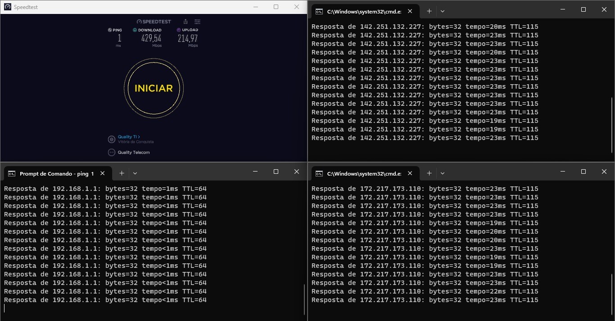The image size is (615, 321).
Task: Click the Quality Telecom connection icon
Action: coord(112,153)
